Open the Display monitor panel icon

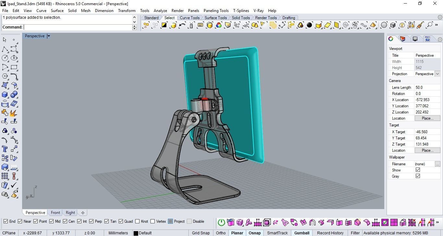pyautogui.click(x=415, y=39)
